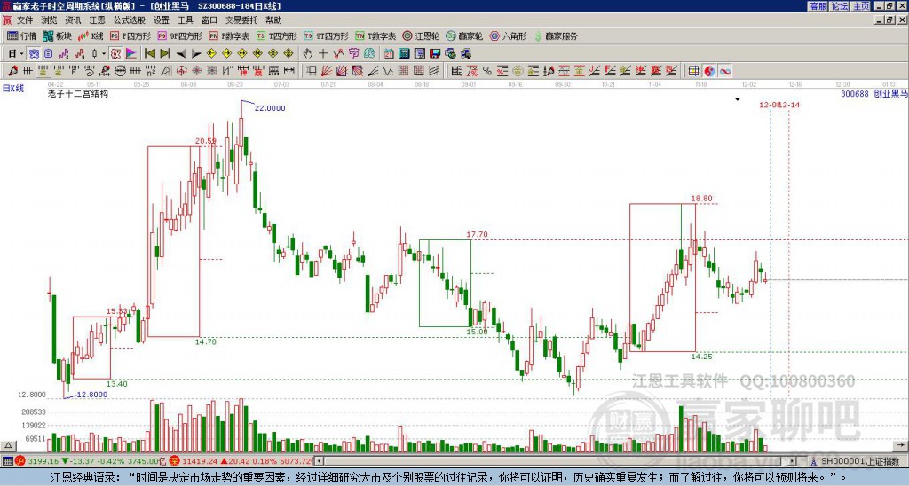
Task: Toggle the grid table icon
Action: 694,71
